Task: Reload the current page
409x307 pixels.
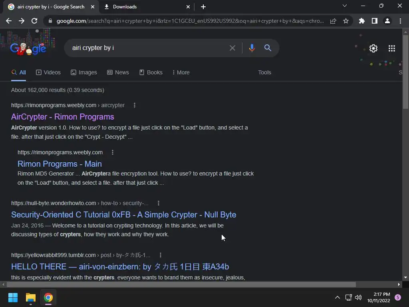Action: pyautogui.click(x=34, y=21)
